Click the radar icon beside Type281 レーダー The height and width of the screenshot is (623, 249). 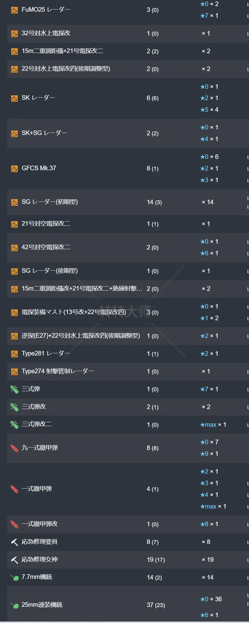(14, 353)
